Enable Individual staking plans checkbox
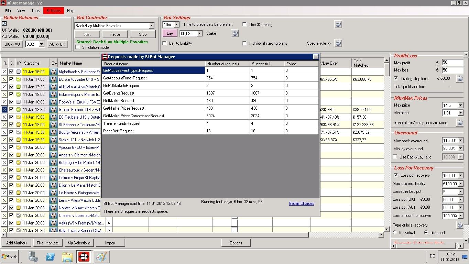The image size is (469, 264). click(245, 43)
